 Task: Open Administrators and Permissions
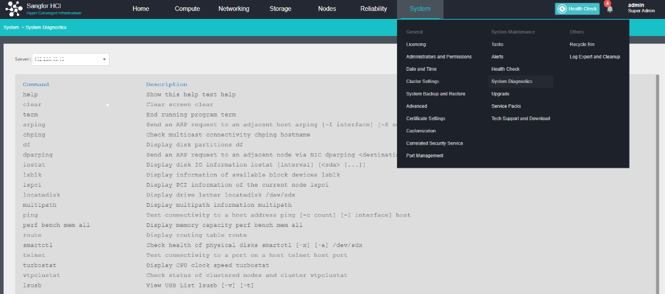tap(439, 57)
